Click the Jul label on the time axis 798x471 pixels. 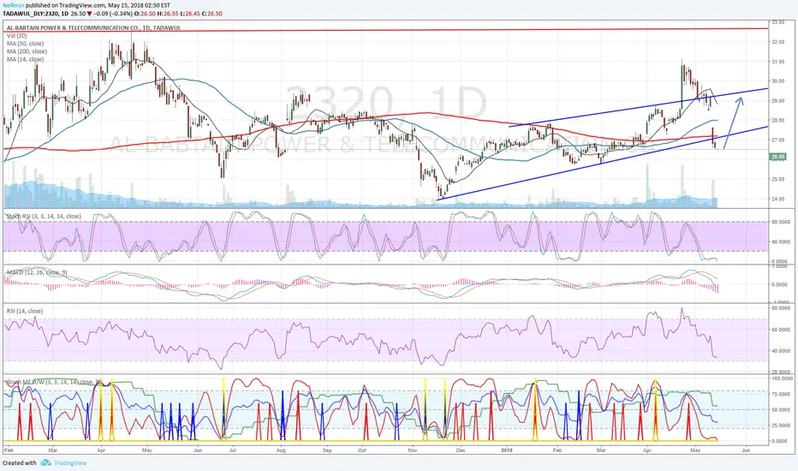(x=233, y=450)
